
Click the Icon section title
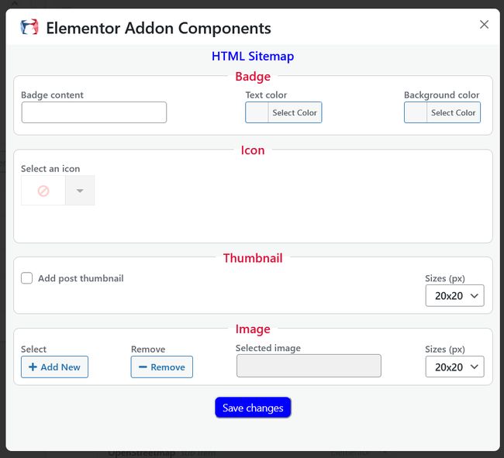pos(253,150)
